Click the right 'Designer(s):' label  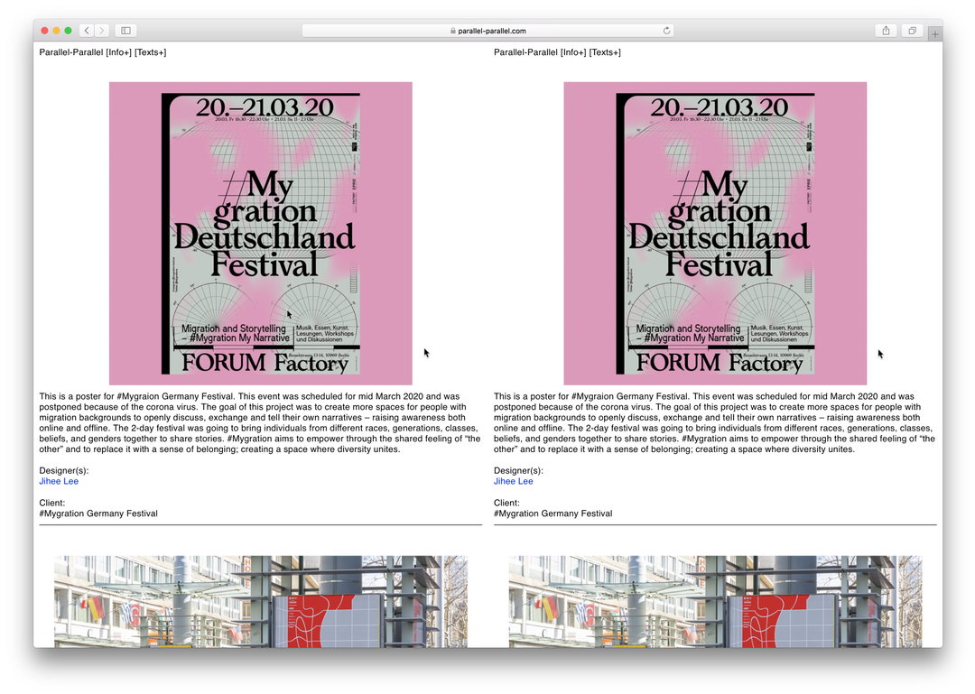[x=518, y=471]
